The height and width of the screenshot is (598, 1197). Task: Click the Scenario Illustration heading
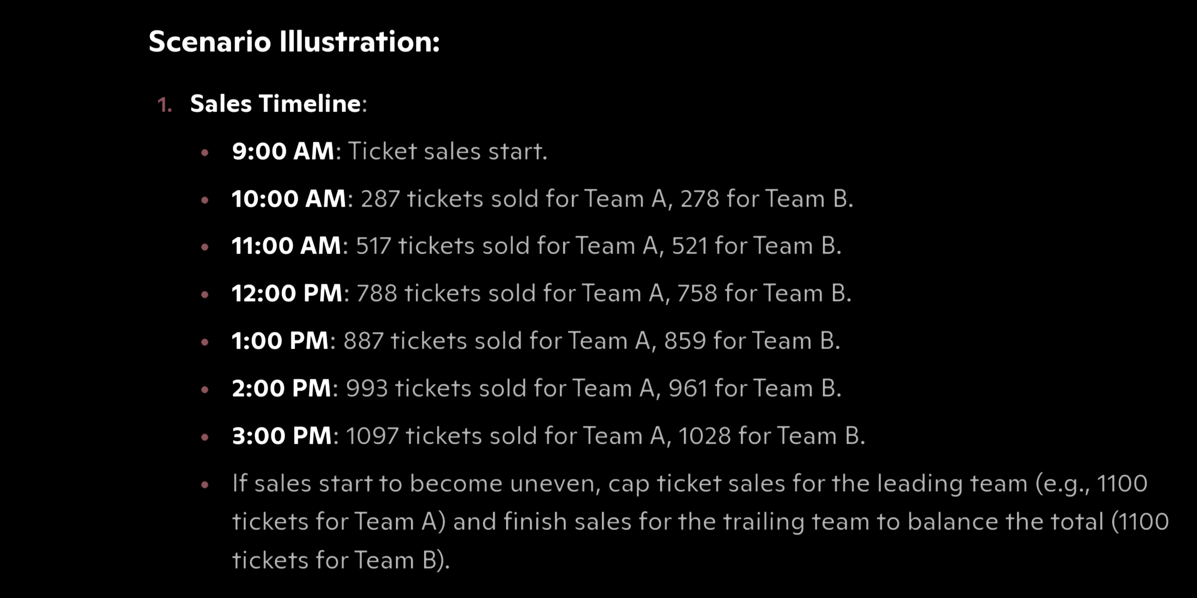click(x=294, y=42)
